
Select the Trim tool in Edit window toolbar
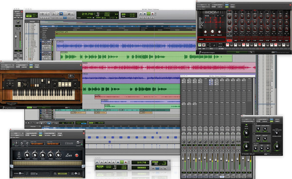pyautogui.click(x=57, y=14)
